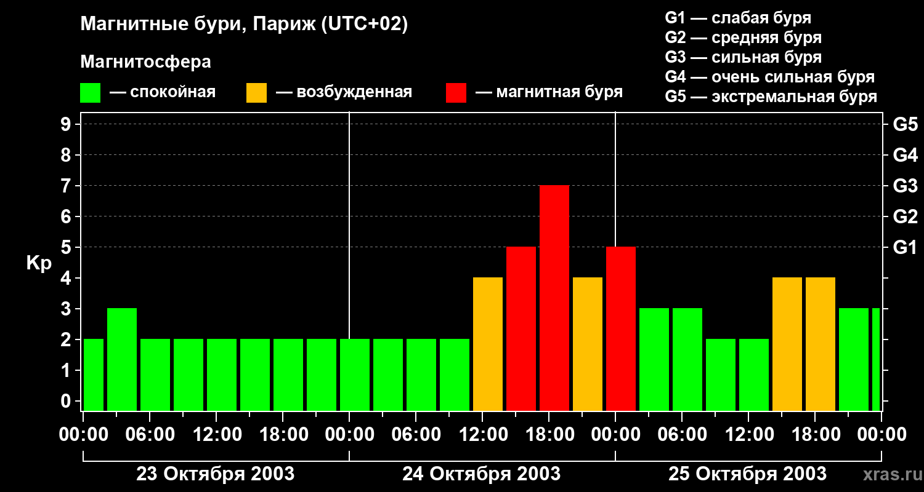Click the '23 Октября 2003' date label

(x=215, y=474)
